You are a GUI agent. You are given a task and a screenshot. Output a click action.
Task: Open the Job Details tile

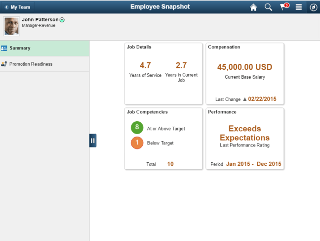163,74
